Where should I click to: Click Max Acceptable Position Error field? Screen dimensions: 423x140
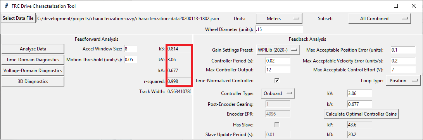tap(403, 50)
